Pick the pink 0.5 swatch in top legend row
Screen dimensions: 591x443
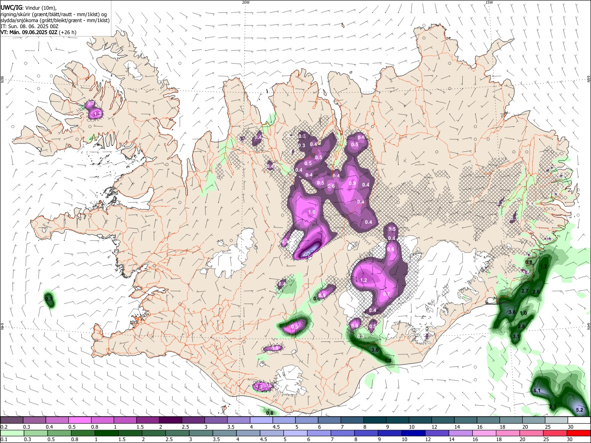79,420
